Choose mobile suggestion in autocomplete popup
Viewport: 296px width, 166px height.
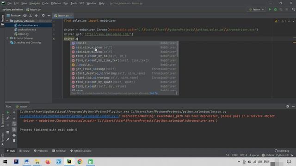click(x=124, y=43)
